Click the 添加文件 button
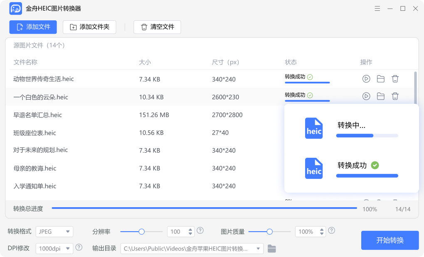Viewport: 424px width, 257px height. (x=33, y=27)
